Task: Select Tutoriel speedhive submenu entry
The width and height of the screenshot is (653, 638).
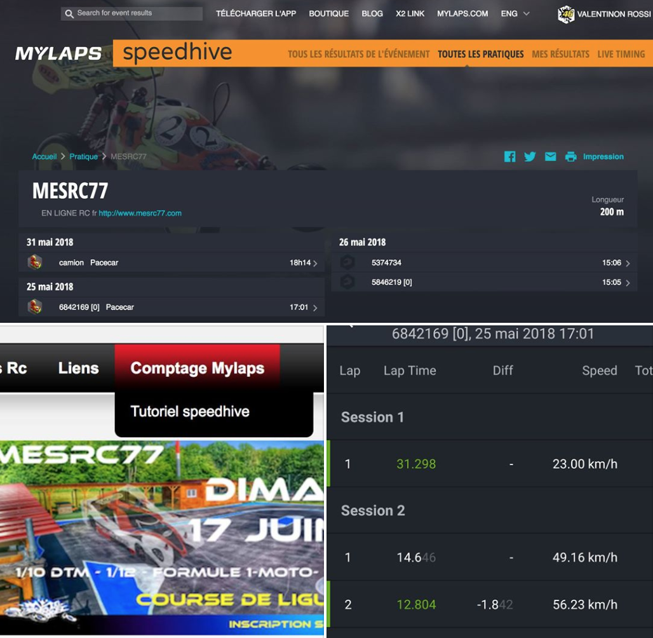Action: (190, 411)
